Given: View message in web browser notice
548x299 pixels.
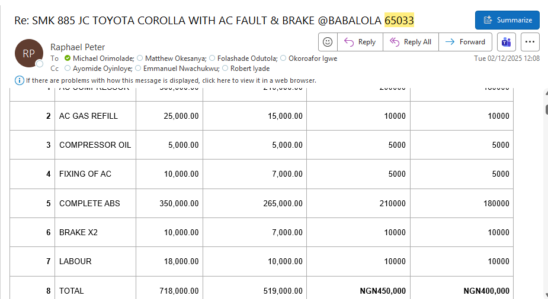Looking at the screenshot, I should [171, 80].
